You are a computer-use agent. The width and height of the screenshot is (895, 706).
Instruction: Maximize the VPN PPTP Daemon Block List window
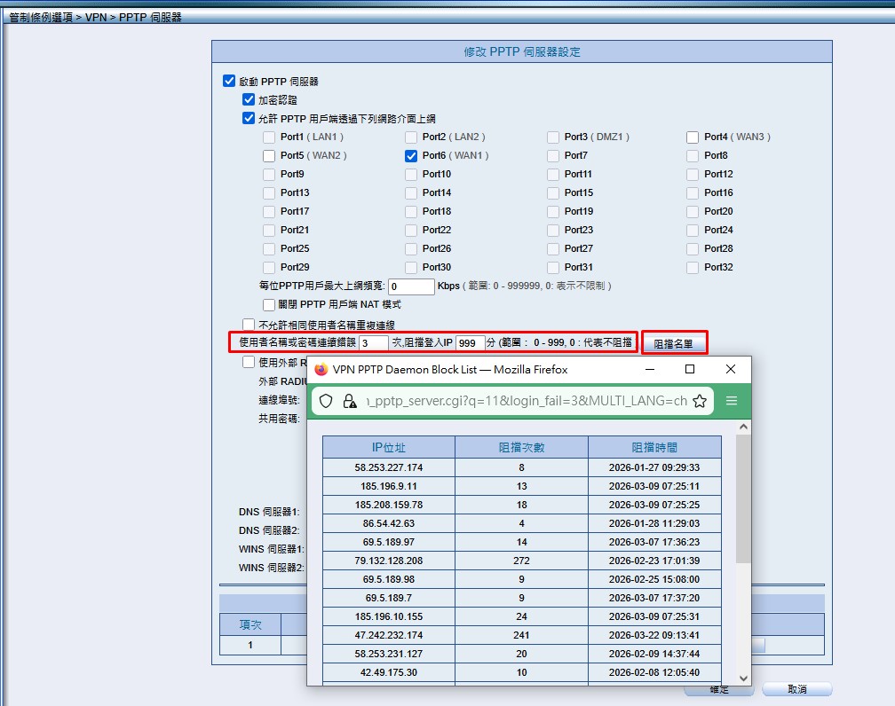[690, 369]
